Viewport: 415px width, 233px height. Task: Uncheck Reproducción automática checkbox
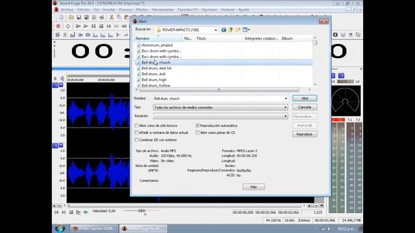(x=197, y=126)
